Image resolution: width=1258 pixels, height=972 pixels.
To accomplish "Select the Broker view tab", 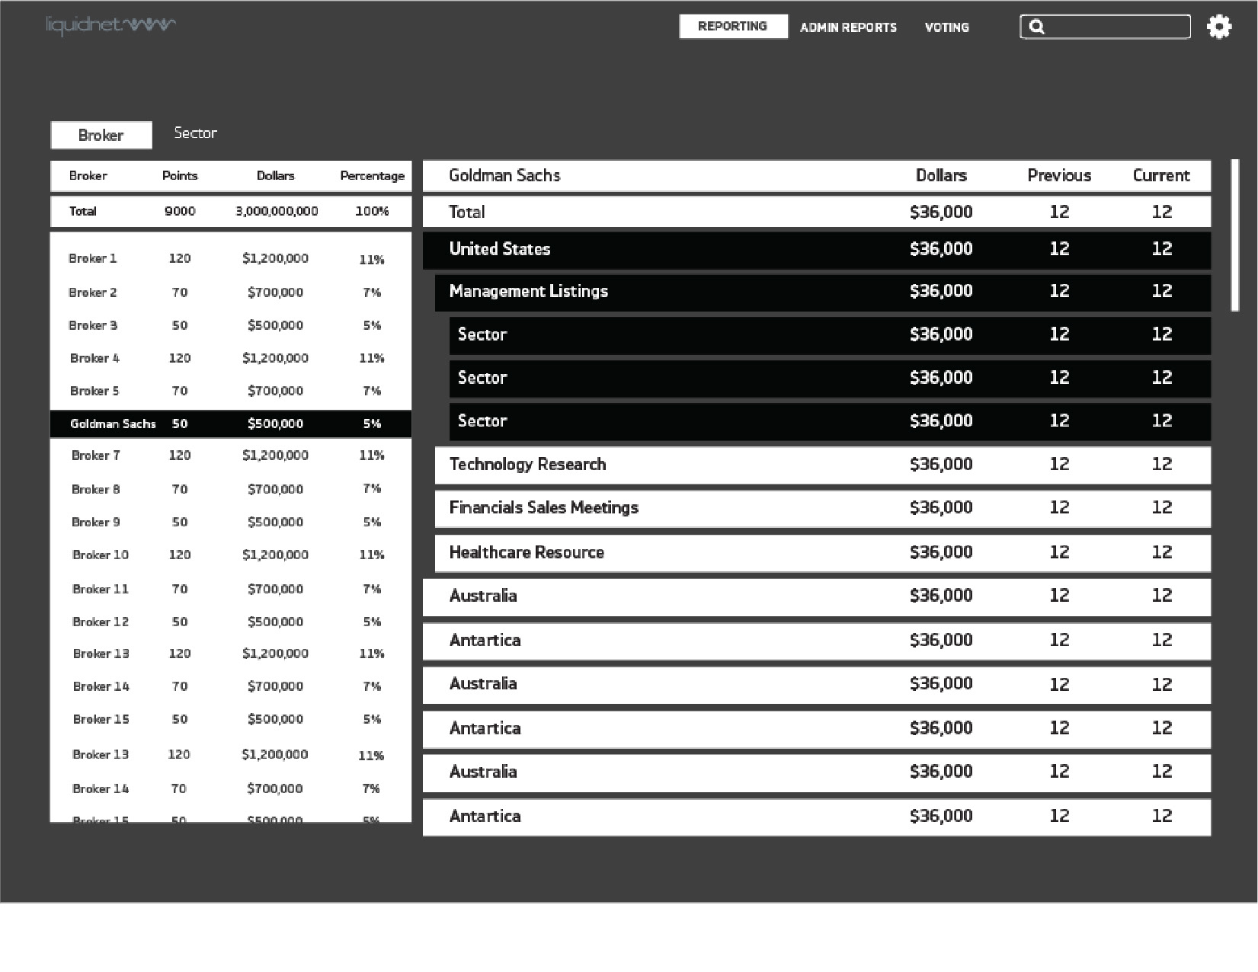I will coord(101,135).
